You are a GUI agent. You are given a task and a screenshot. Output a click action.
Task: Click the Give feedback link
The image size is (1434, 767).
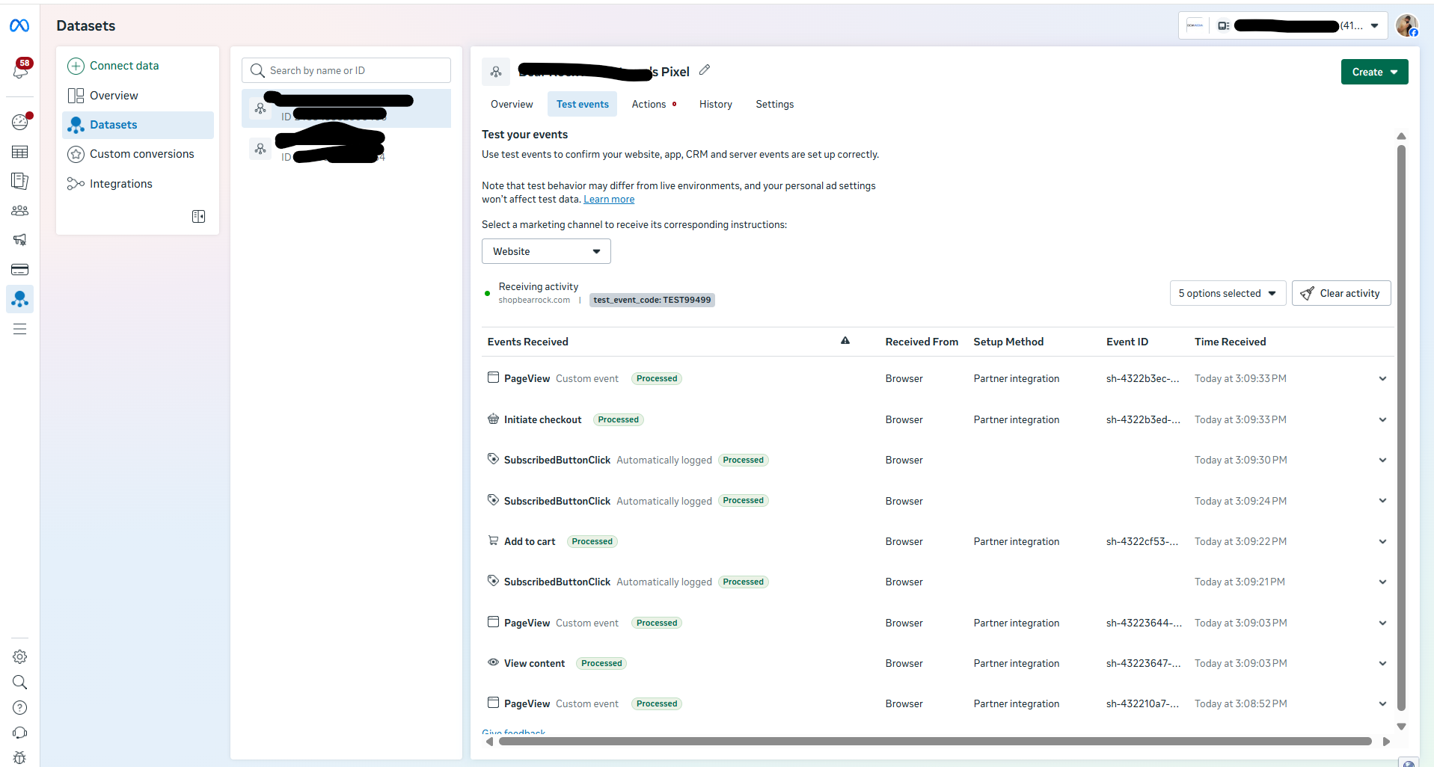(x=514, y=733)
